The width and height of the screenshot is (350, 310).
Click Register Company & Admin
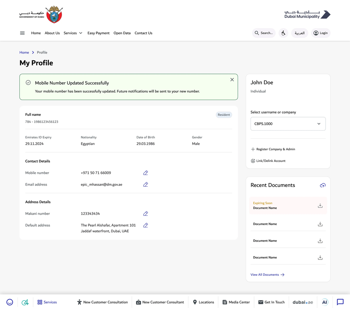[x=273, y=149]
